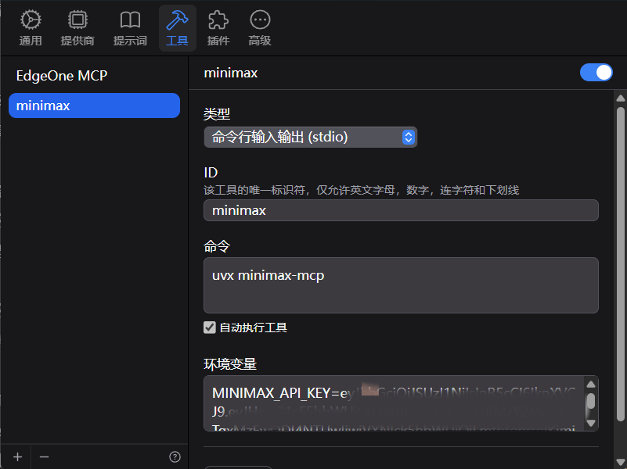Screen dimensions: 627x469
Task: Select the minimax entry in the sidebar
Action: pyautogui.click(x=94, y=106)
